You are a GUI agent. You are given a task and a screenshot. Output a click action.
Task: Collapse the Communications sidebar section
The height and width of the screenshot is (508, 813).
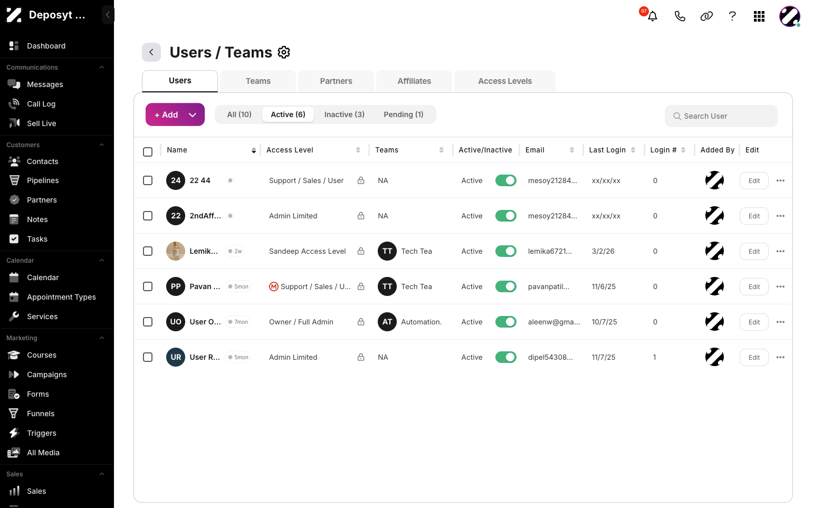coord(102,68)
